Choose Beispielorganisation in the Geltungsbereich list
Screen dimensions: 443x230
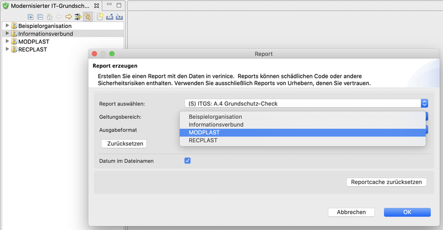click(x=302, y=117)
